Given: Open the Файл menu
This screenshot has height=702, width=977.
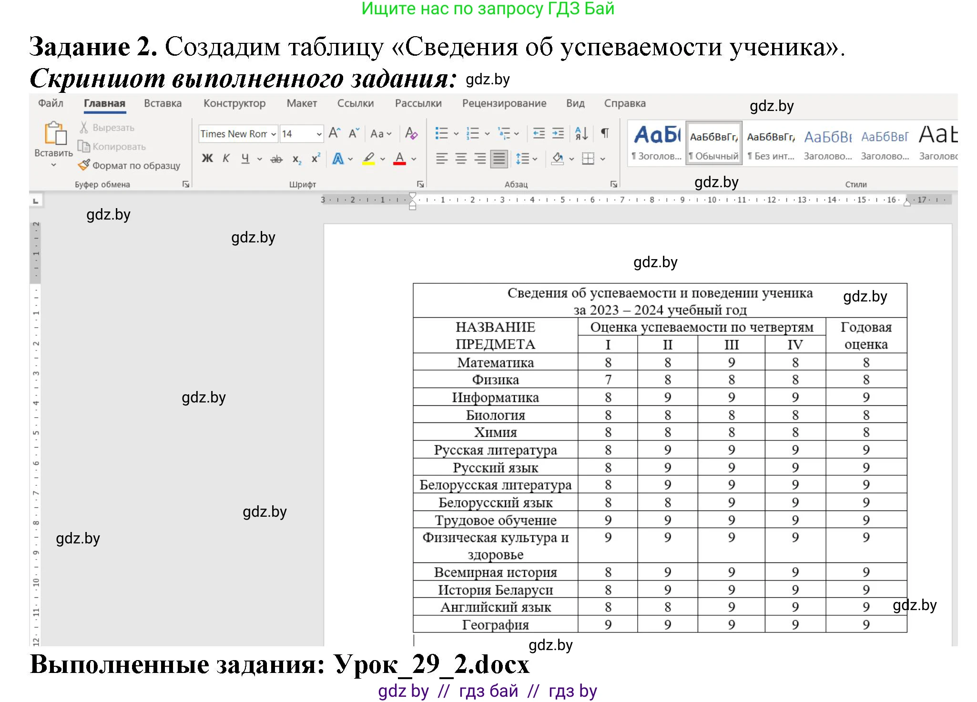Looking at the screenshot, I should [51, 103].
